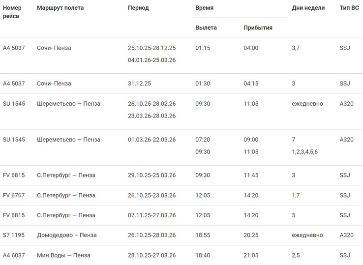Click the route 'Домодедово – Пенза'
363x265 pixels.
[x=67, y=235]
